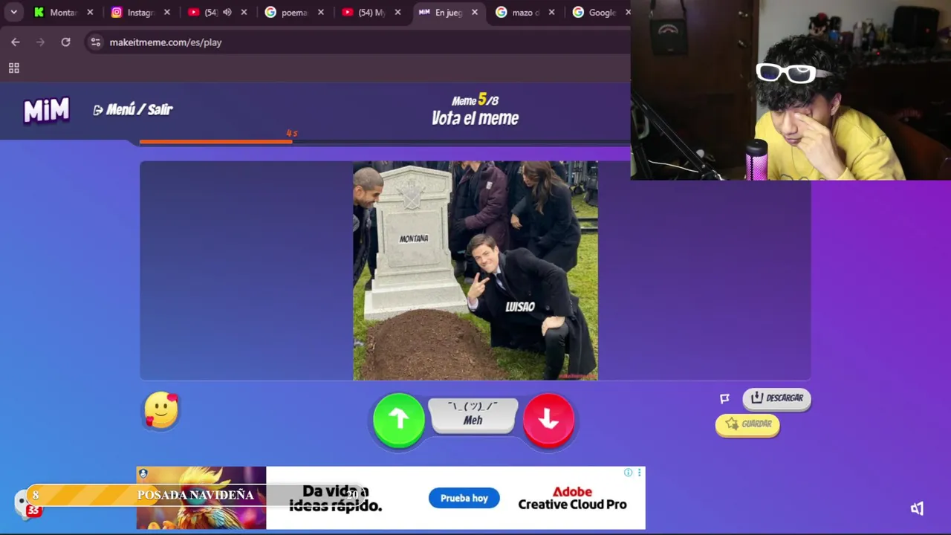Mute audio on the YouTube tab
Image resolution: width=951 pixels, height=535 pixels.
click(227, 12)
